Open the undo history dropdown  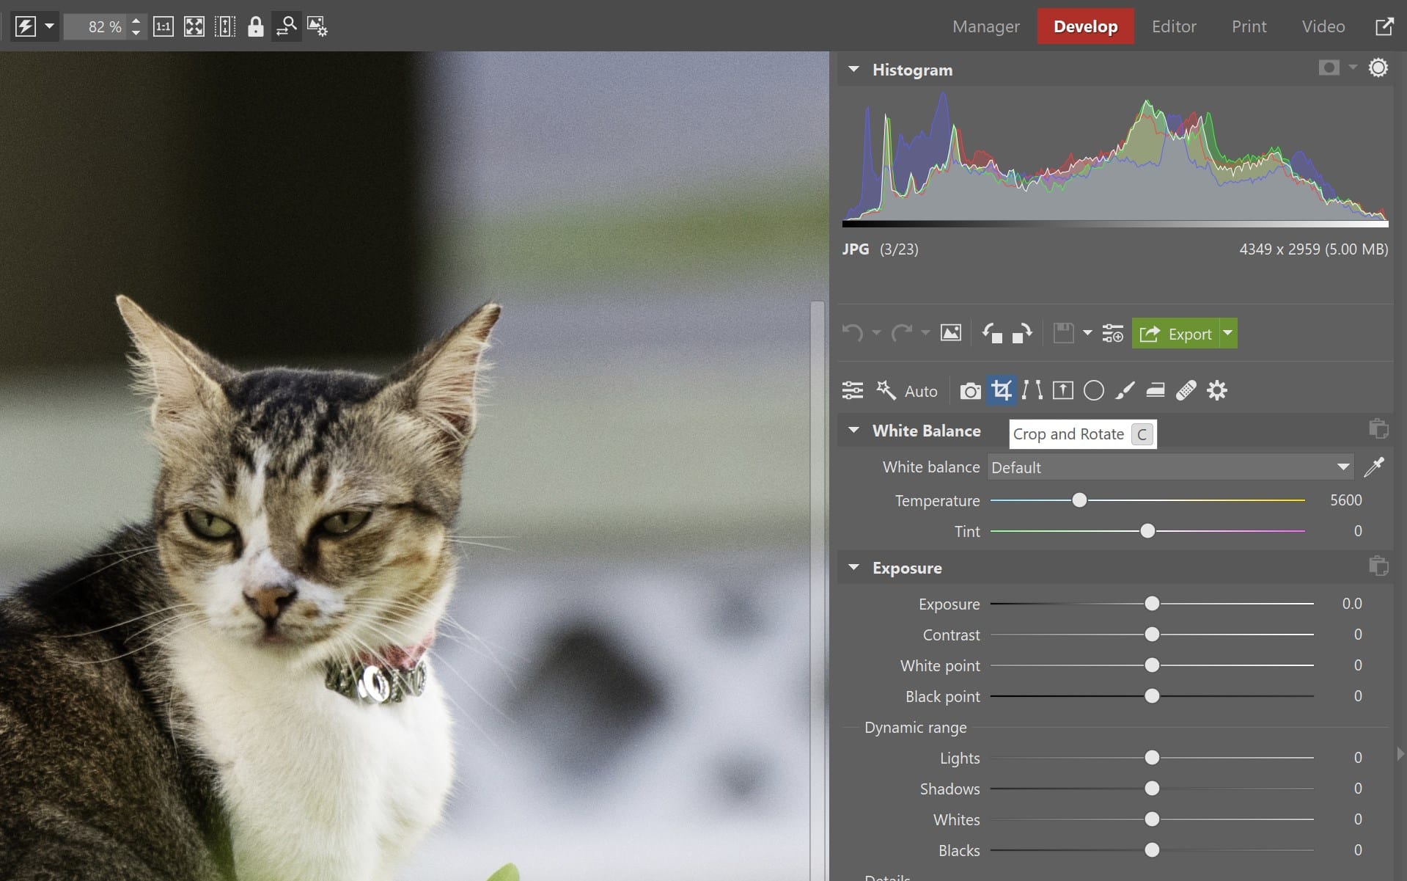(876, 333)
